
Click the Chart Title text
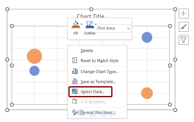click(91, 16)
